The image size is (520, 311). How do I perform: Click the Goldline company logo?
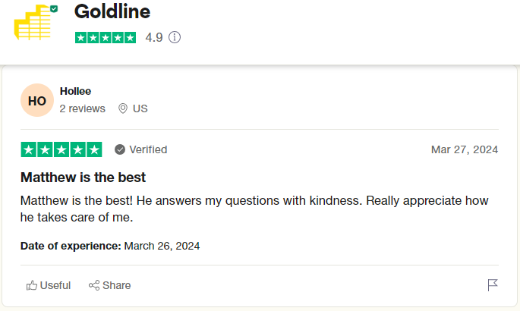(36, 24)
